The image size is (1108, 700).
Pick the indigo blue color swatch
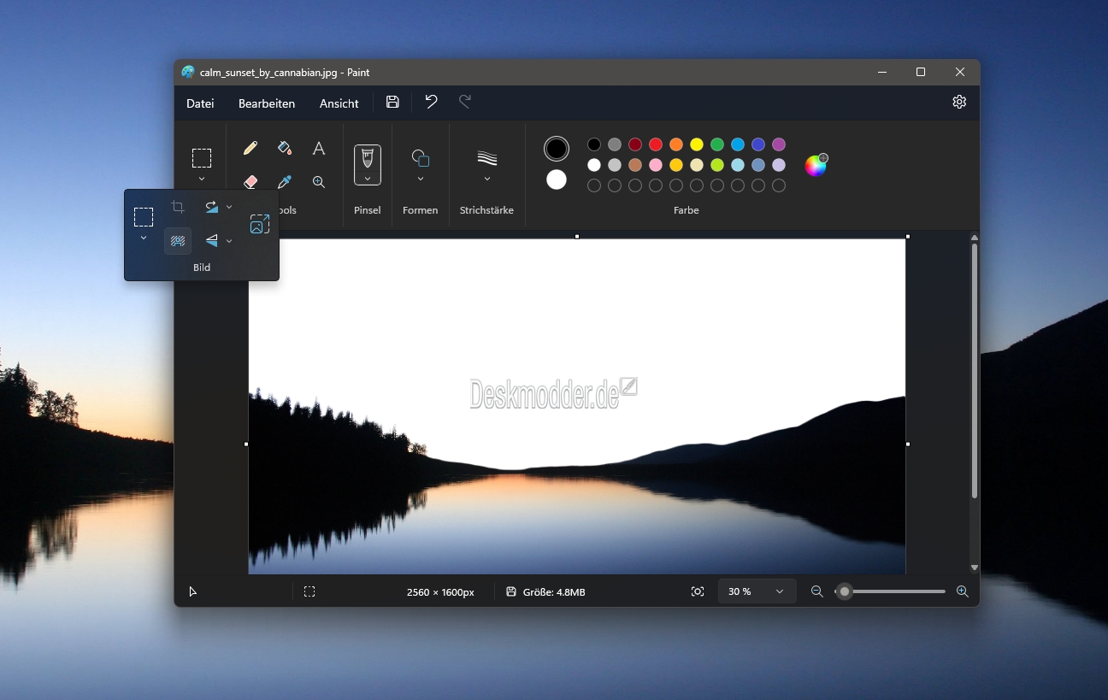758,144
